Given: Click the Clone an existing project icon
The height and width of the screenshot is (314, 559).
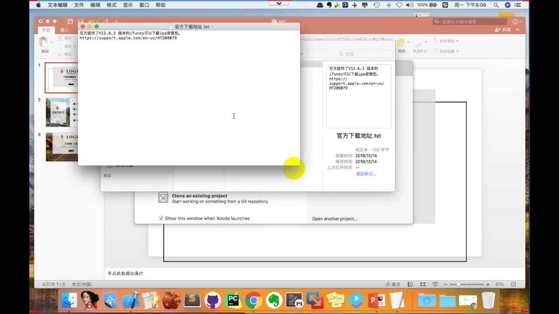Looking at the screenshot, I should click(x=163, y=198).
